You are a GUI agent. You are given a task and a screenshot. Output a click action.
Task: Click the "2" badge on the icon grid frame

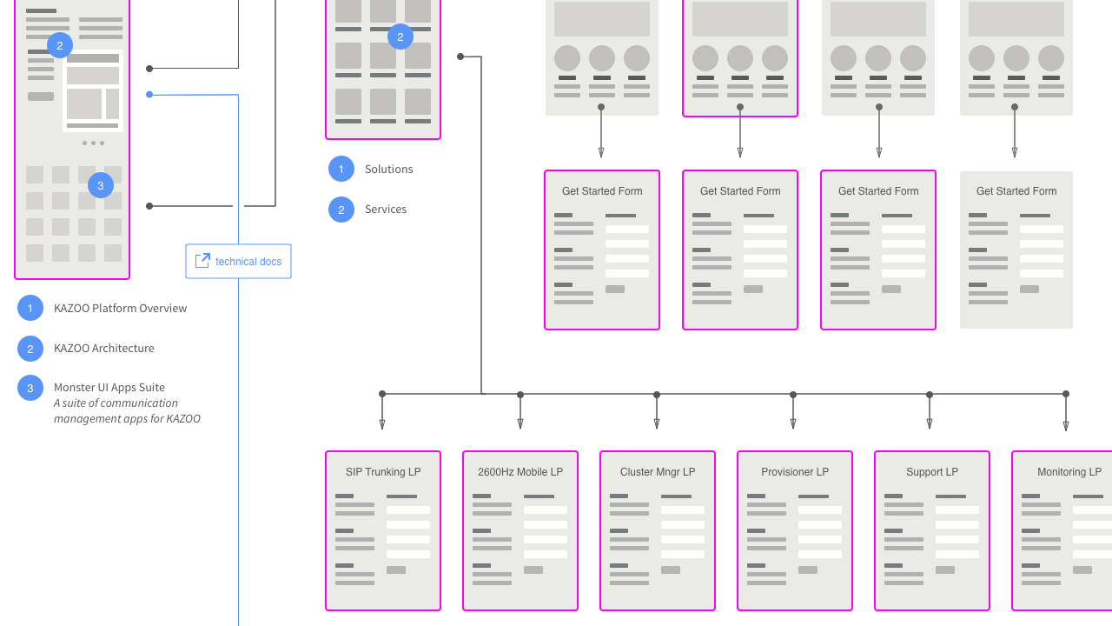[x=400, y=37]
